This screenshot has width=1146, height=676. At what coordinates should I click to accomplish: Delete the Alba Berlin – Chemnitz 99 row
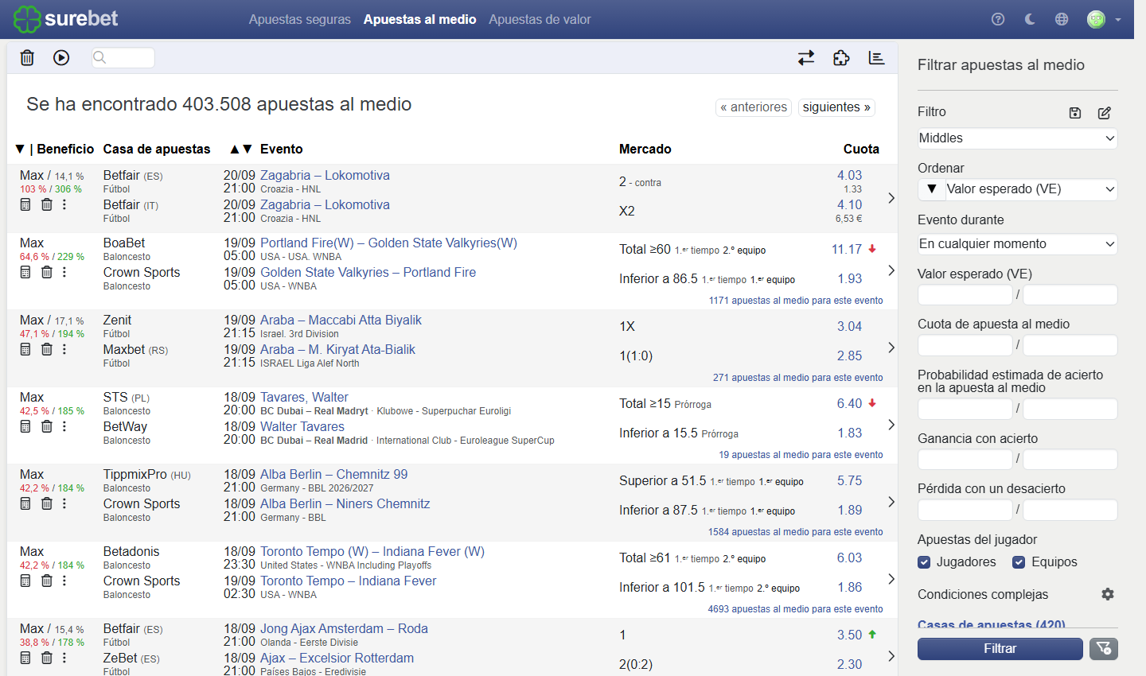(47, 503)
